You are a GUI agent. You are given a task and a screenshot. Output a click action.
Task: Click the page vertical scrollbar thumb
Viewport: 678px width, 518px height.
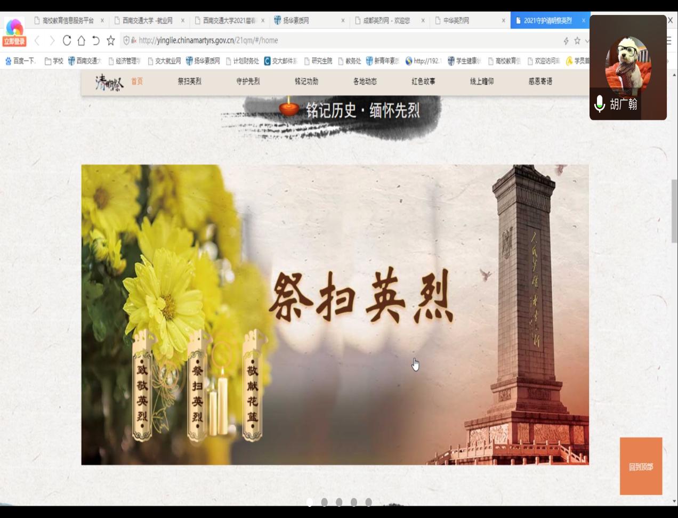click(x=674, y=211)
